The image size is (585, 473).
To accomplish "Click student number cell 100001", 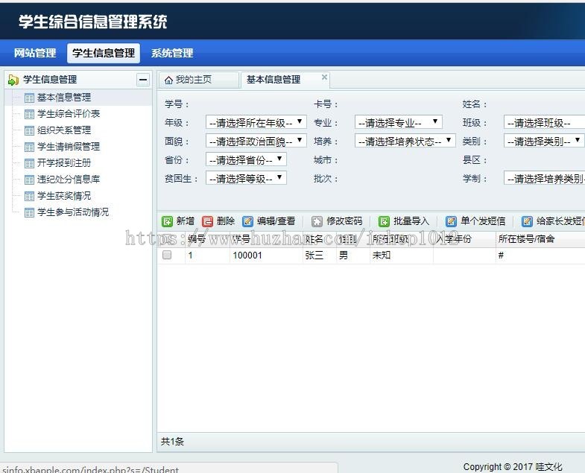I will pos(247,255).
